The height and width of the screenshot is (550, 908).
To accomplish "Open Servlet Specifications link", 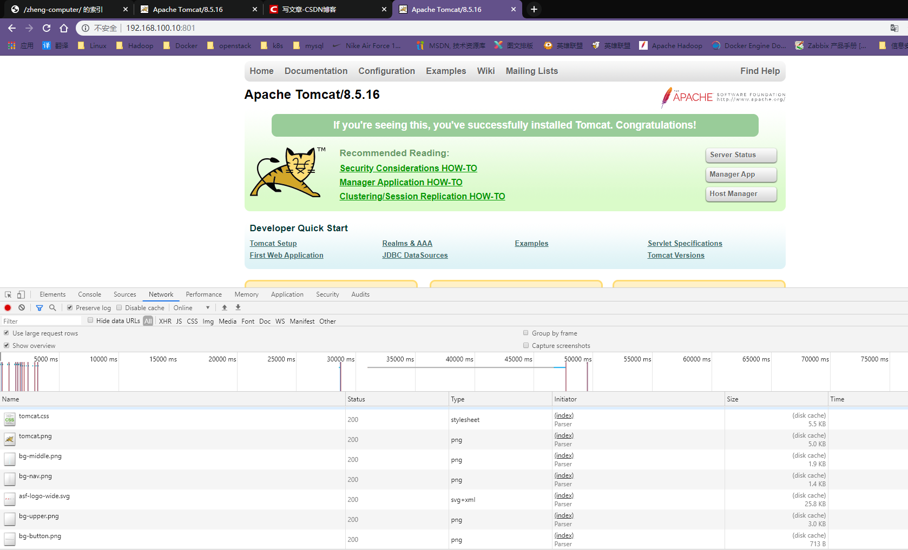I will point(685,244).
